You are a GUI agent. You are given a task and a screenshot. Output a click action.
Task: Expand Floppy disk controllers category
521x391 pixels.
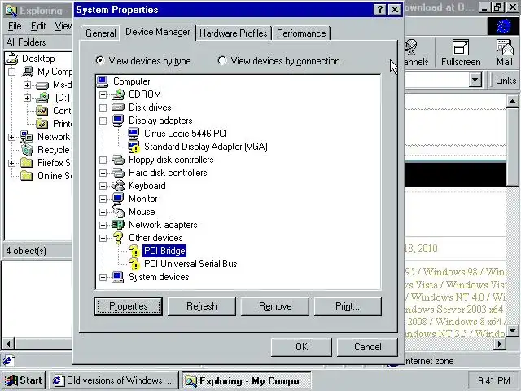point(103,160)
